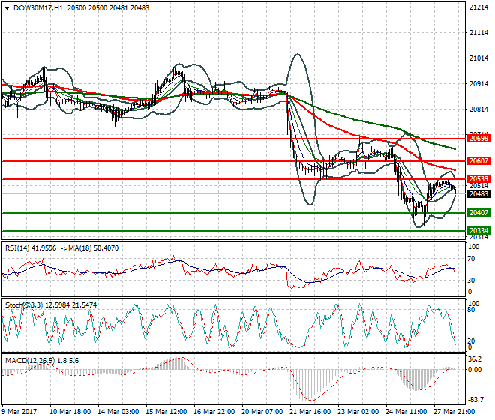Click the 21214 top price scale value
This screenshot has width=495, height=420.
[478, 7]
